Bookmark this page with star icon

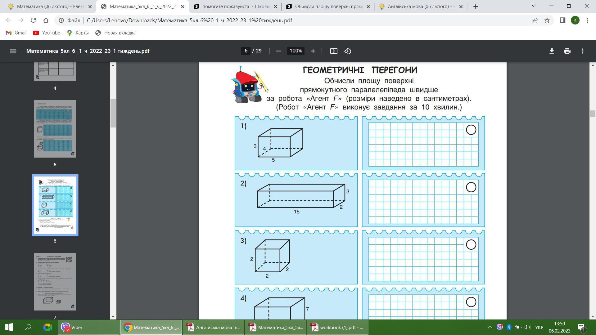point(547,20)
